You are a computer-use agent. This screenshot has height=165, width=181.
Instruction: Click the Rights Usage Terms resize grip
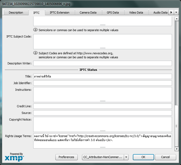click(103, 147)
